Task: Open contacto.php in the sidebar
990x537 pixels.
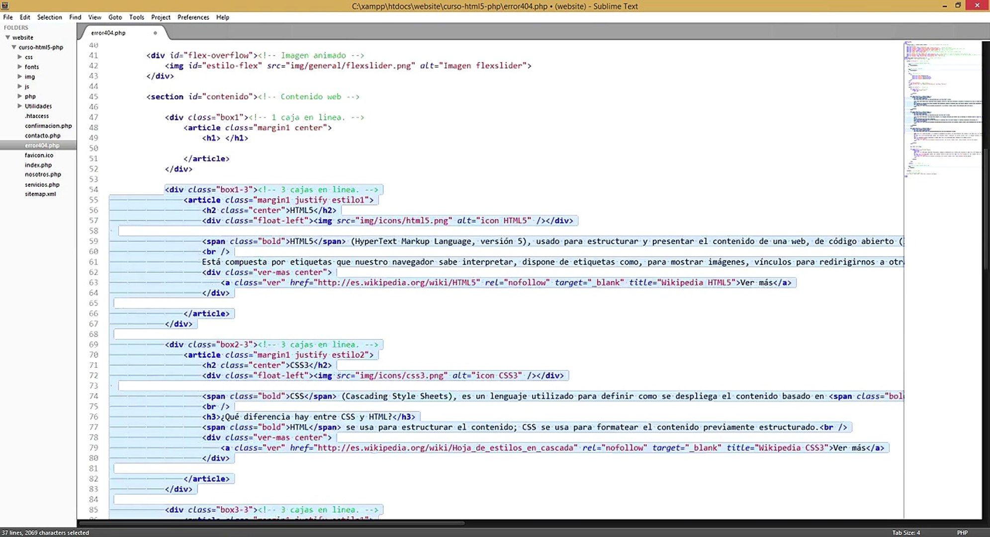Action: (43, 135)
